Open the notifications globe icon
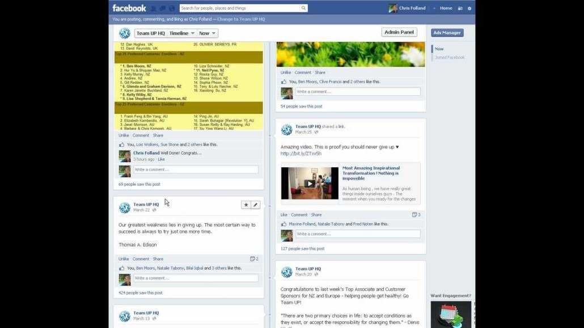This screenshot has width=584, height=328. (172, 8)
